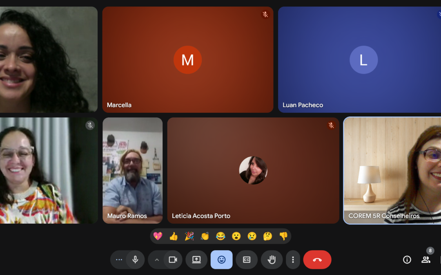Image resolution: width=441 pixels, height=275 pixels.
Task: Toggle the microphone on or off
Action: (135, 260)
